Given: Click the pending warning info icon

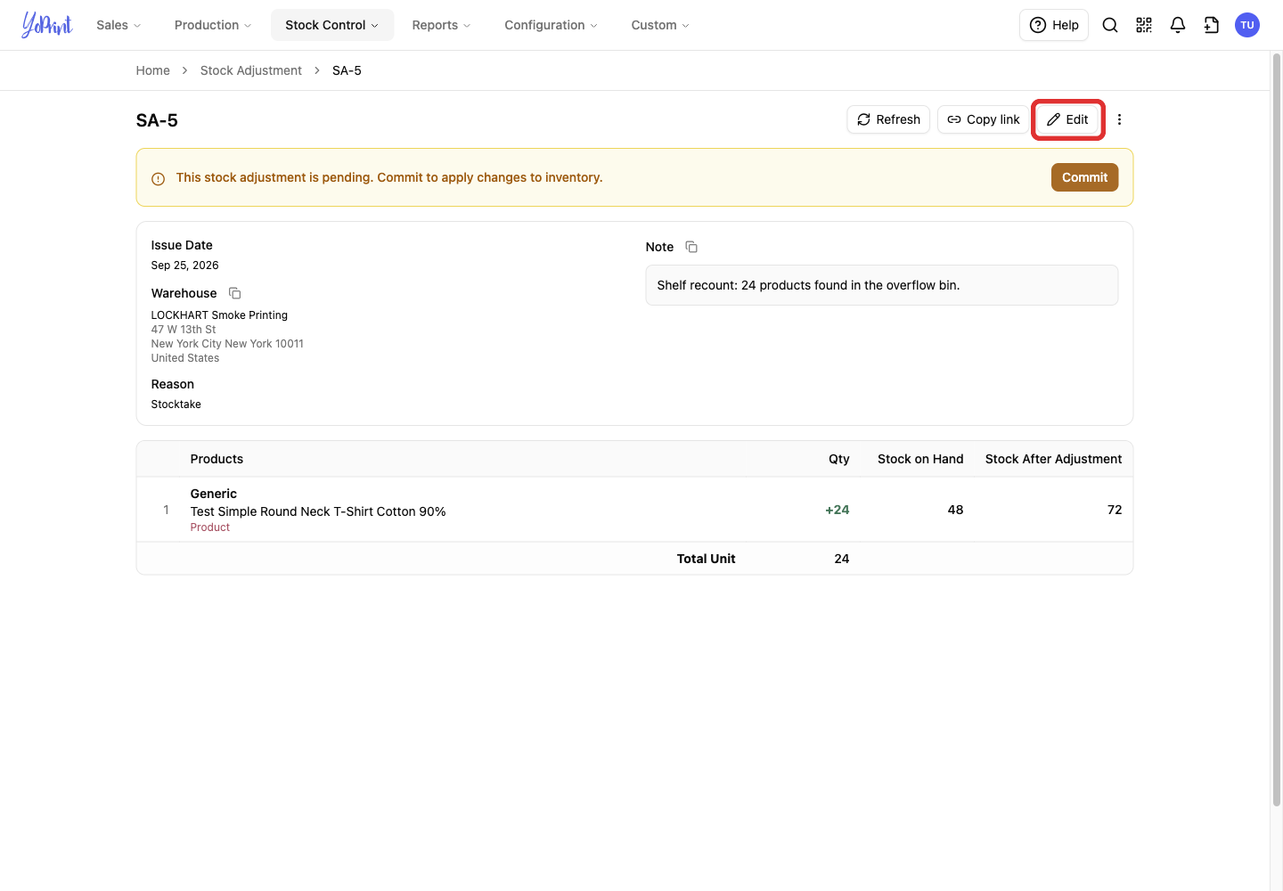Looking at the screenshot, I should coord(158,178).
